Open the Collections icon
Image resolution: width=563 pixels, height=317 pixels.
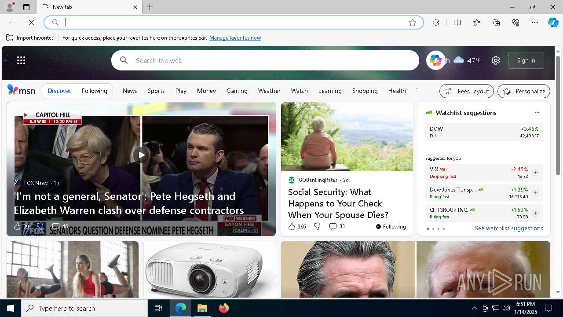click(496, 22)
